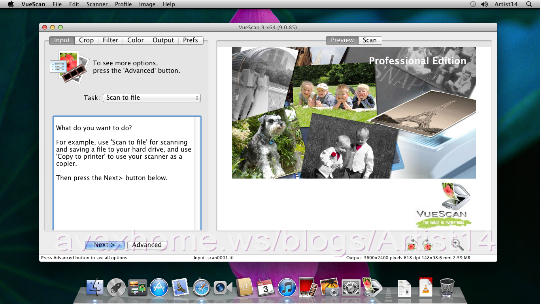Open the Task dropdown set to Scan to file
Screen dimensions: 540x304
151,98
